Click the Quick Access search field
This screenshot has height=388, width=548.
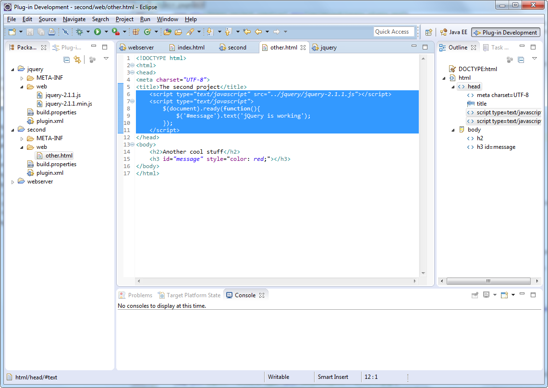point(394,32)
